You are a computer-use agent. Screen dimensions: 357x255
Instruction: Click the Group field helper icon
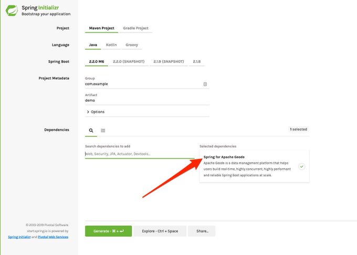point(205,84)
